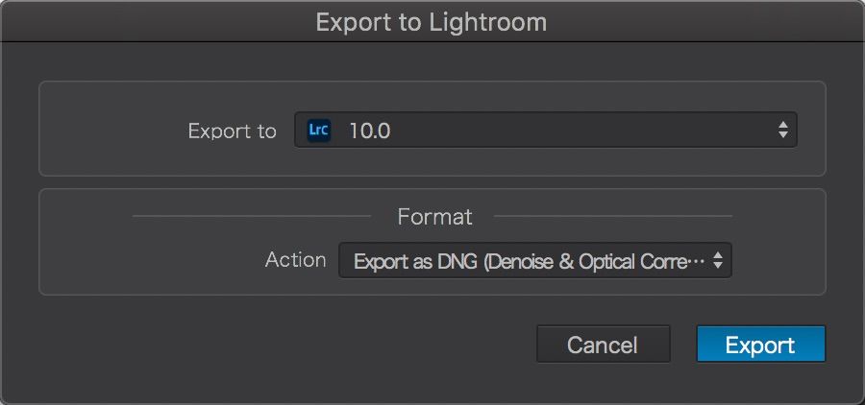Click the "Action" field label
865x405 pixels.
pos(295,260)
